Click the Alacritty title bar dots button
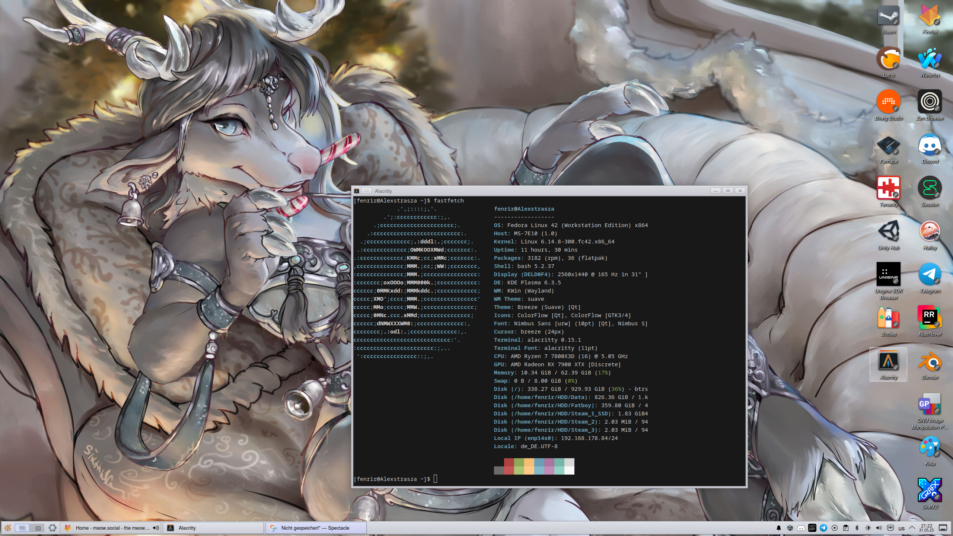Image resolution: width=953 pixels, height=536 pixels. pos(367,191)
